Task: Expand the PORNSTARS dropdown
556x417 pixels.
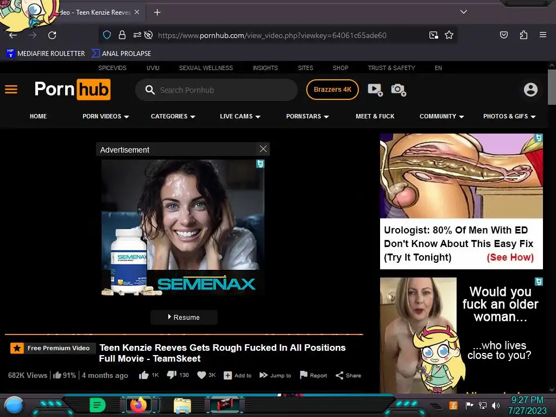Action: click(x=307, y=116)
